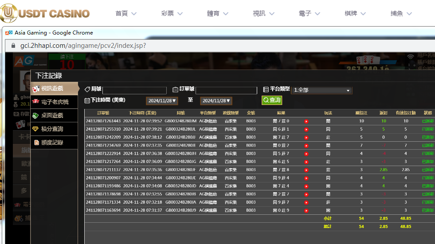Screen dimensions: 435x244
Task: Click the USDT Casino logo
Action: coord(45,13)
